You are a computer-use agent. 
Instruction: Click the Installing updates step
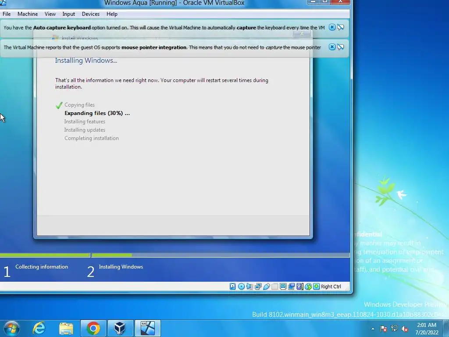point(85,130)
